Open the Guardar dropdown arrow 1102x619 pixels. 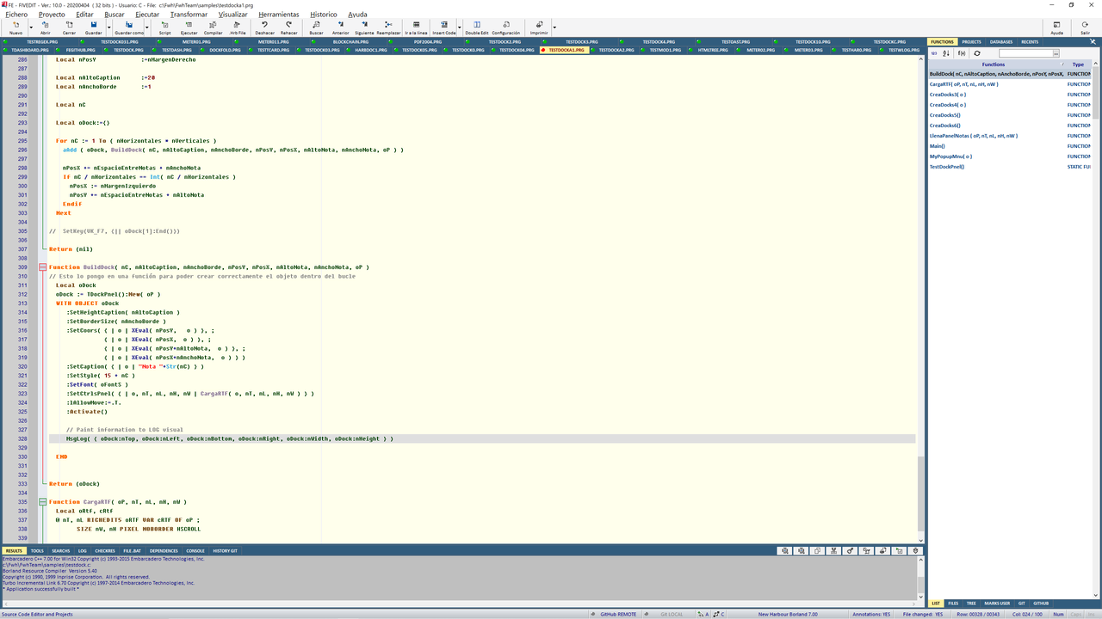(108, 28)
